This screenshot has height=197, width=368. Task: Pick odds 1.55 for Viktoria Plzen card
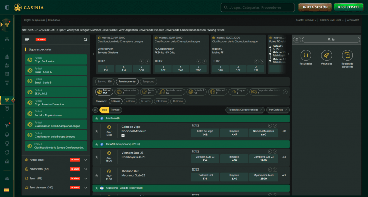[x=106, y=69]
